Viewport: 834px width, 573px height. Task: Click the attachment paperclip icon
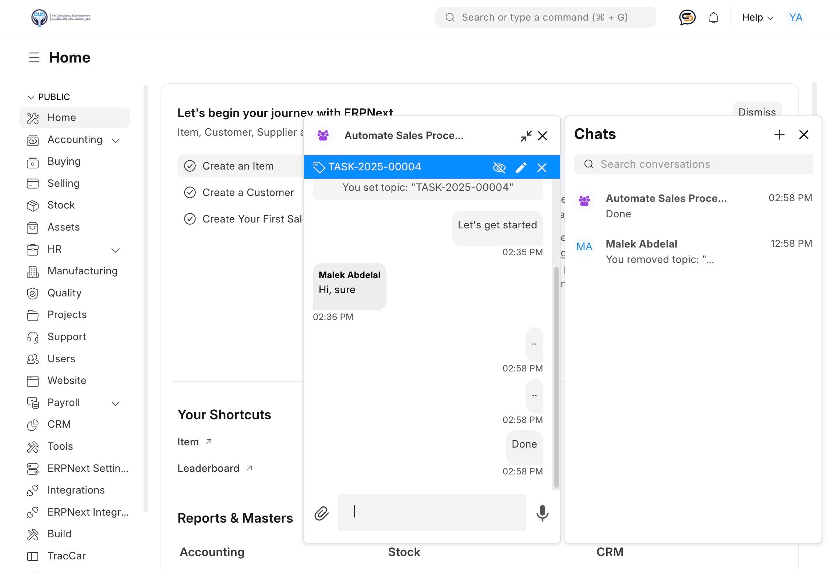321,513
